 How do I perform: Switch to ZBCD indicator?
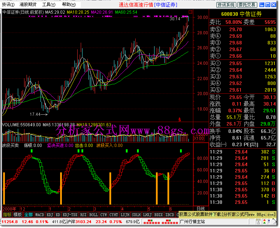click(x=170, y=215)
